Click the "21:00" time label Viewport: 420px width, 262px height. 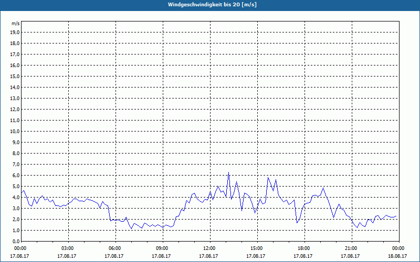click(x=351, y=248)
